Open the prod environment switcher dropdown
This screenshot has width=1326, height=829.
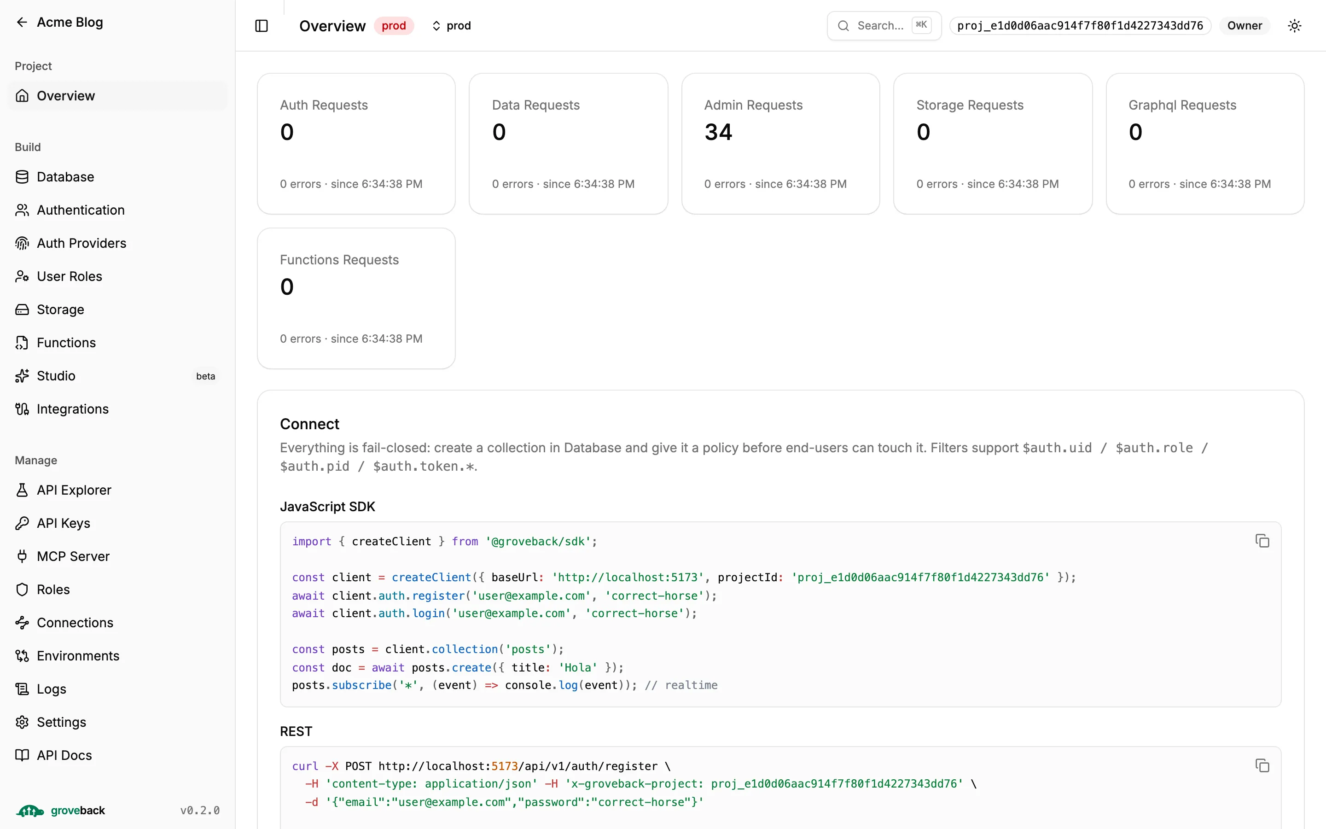(452, 26)
